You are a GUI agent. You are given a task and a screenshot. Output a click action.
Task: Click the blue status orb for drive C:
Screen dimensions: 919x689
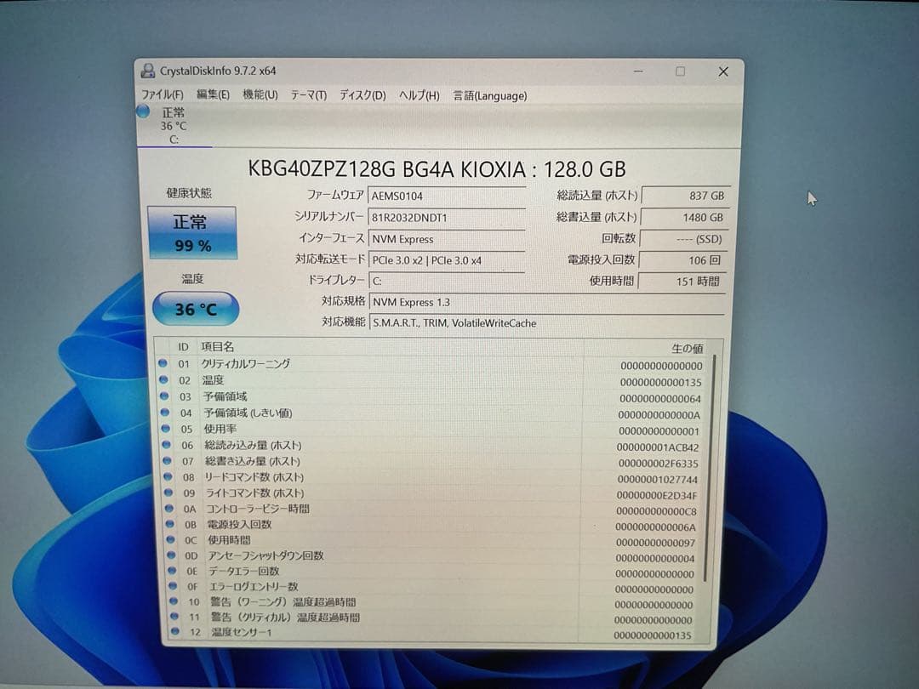click(x=143, y=111)
